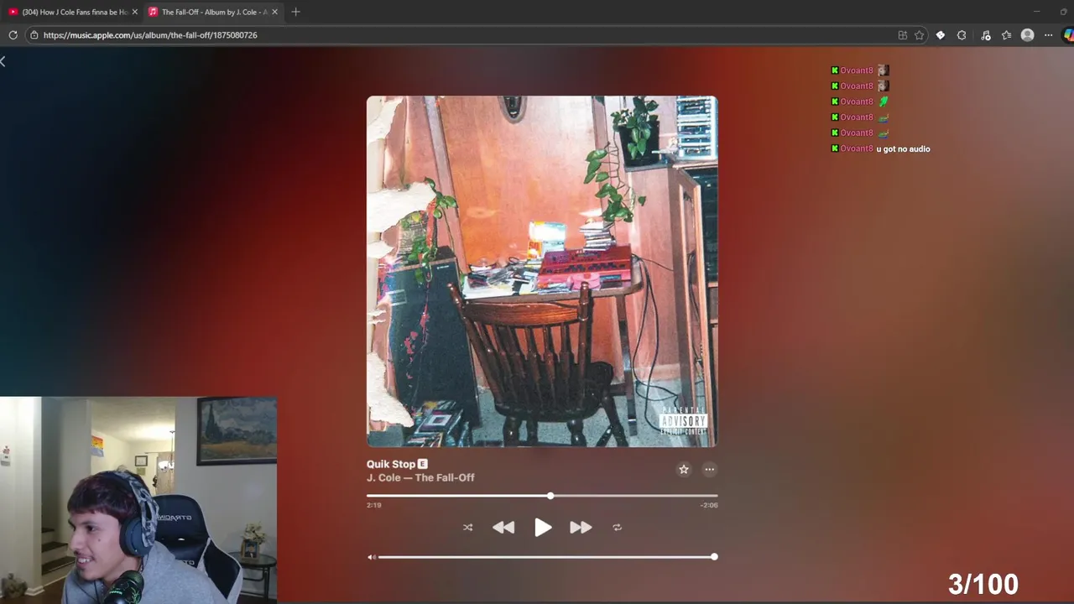Play the paused track Quik Stop
1074x604 pixels.
coord(543,527)
